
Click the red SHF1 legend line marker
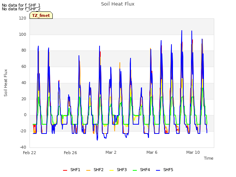tap(65, 170)
